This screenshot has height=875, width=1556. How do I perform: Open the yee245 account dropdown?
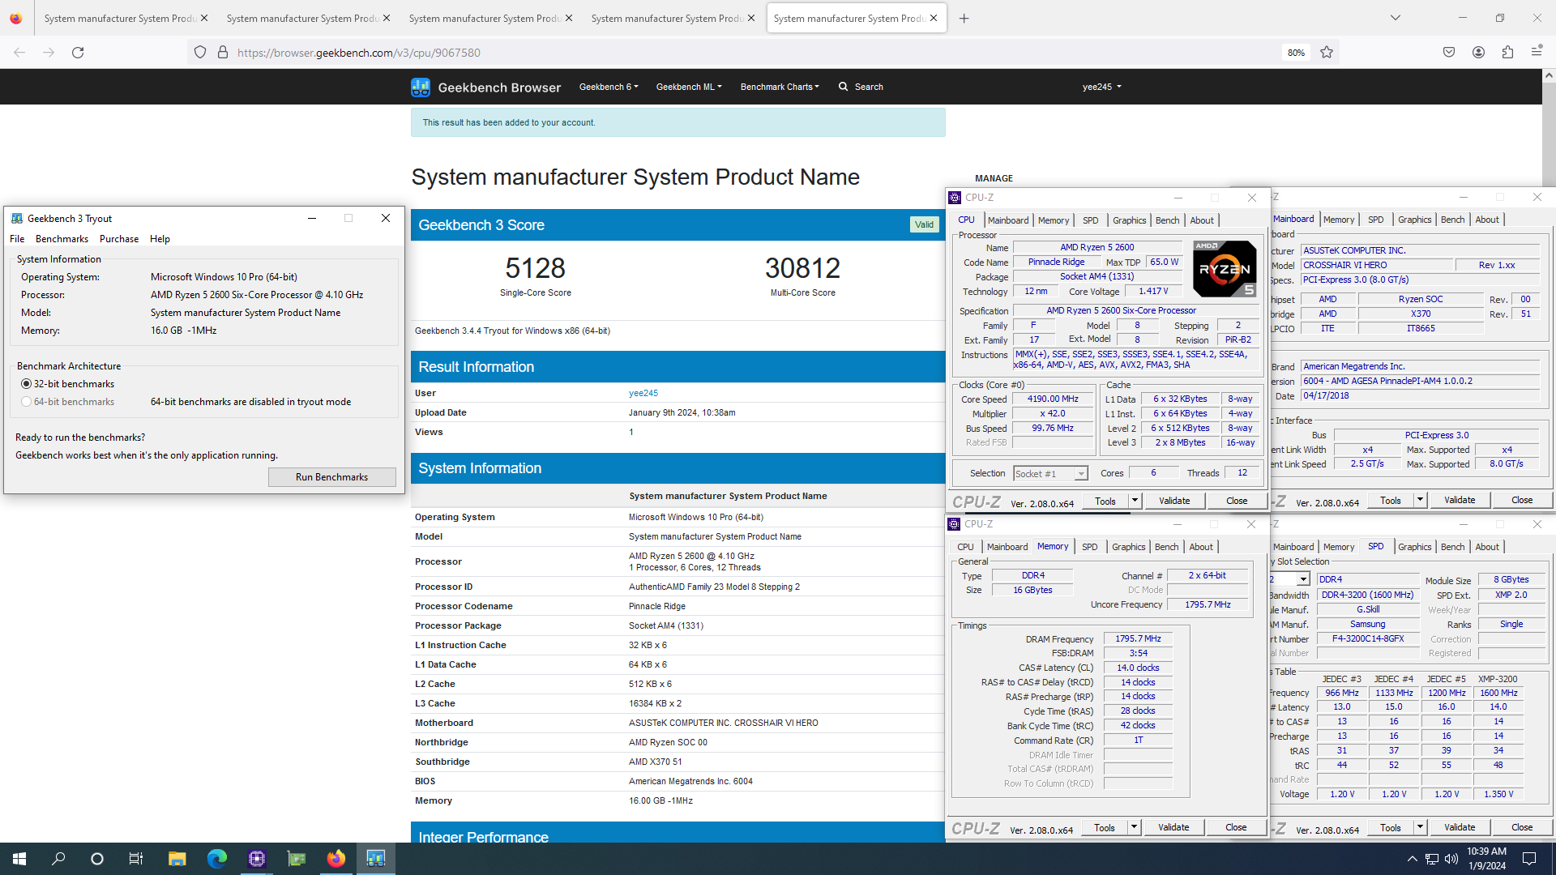tap(1101, 87)
